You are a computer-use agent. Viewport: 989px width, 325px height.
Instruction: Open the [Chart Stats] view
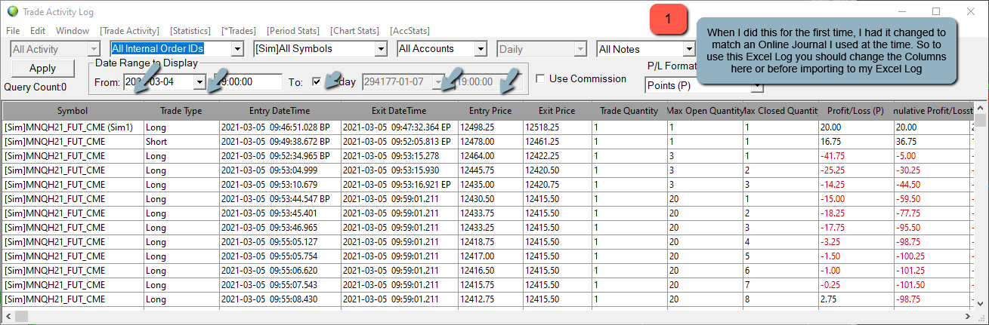(355, 31)
